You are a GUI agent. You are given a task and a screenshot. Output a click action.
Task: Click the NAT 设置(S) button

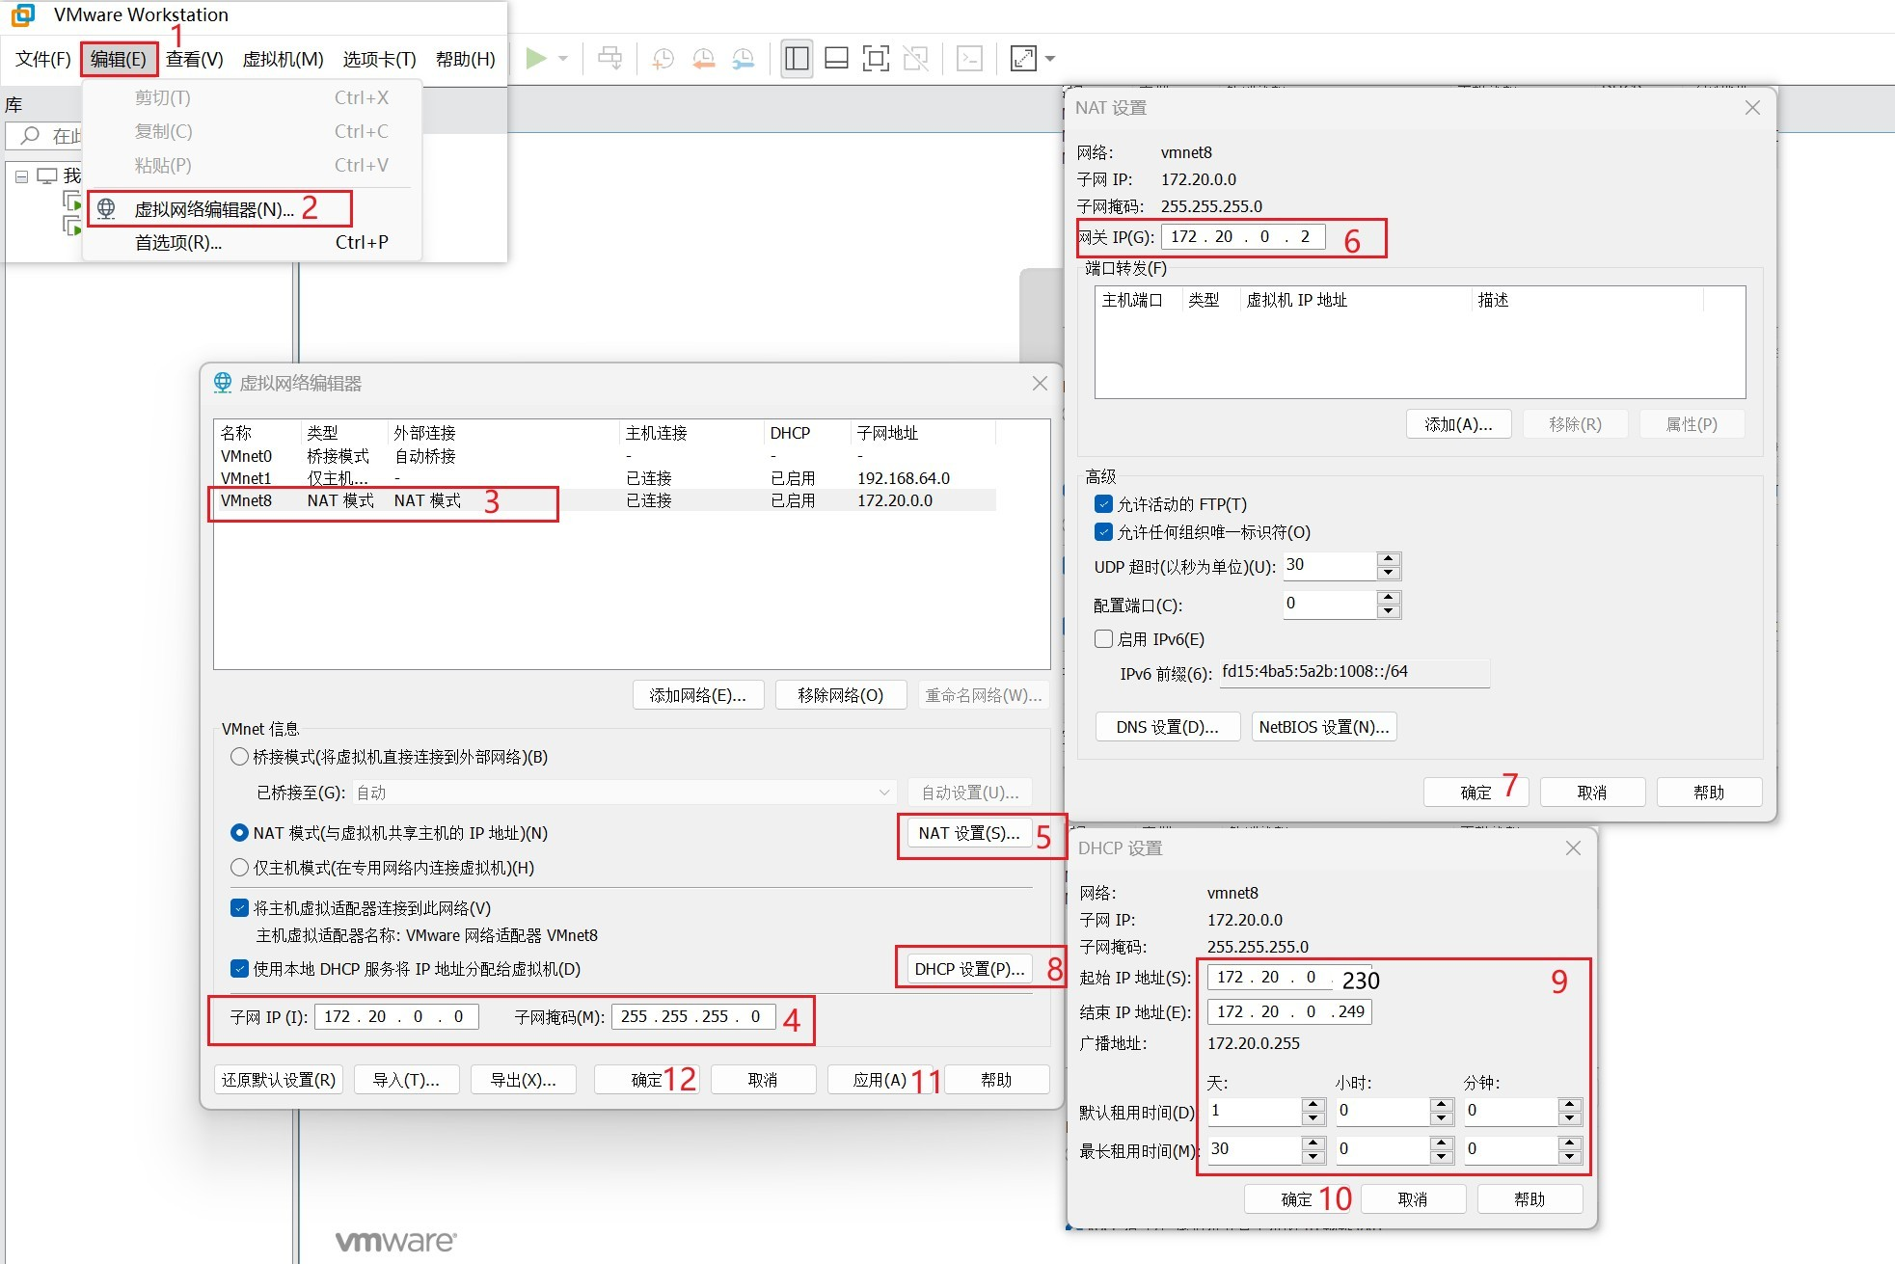pyautogui.click(x=968, y=833)
